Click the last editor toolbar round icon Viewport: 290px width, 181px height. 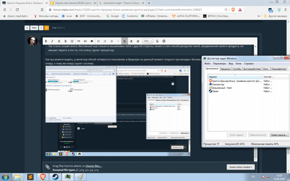click(164, 41)
